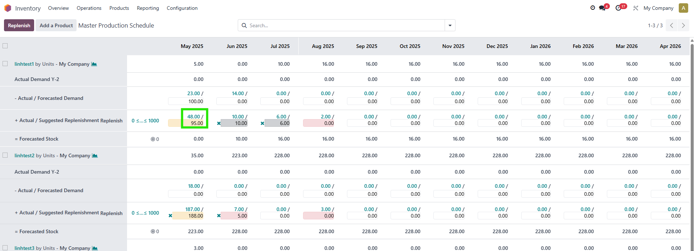Image resolution: width=694 pixels, height=251 pixels.
Task: Tick the checkbox for linhtest2
Action: 5,155
